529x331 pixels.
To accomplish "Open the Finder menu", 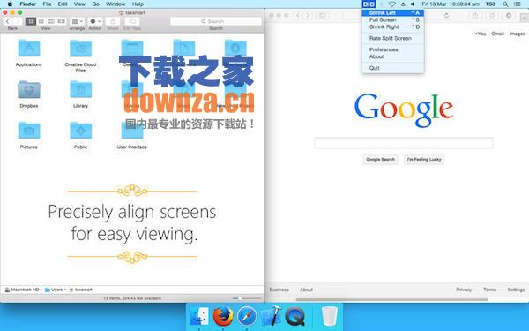I will click(x=28, y=4).
